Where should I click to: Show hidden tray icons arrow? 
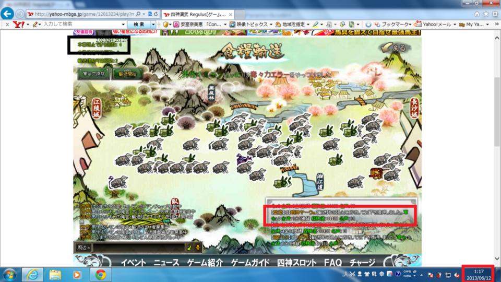pyautogui.click(x=422, y=275)
